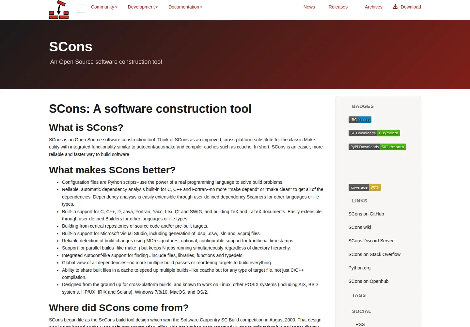The width and height of the screenshot is (470, 327).
Task: Open the Releases page
Action: 338,7
